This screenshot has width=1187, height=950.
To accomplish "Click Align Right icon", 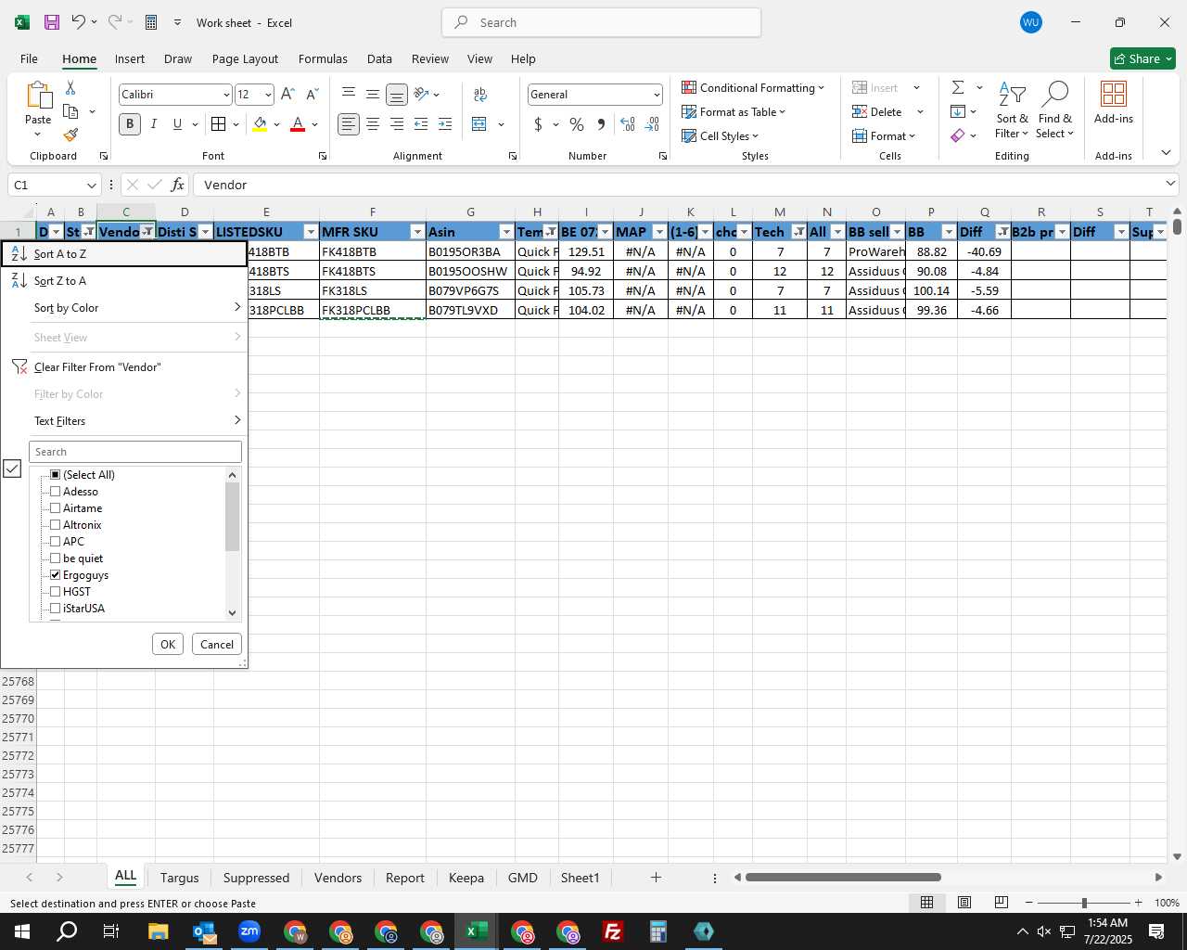I will coord(397,124).
